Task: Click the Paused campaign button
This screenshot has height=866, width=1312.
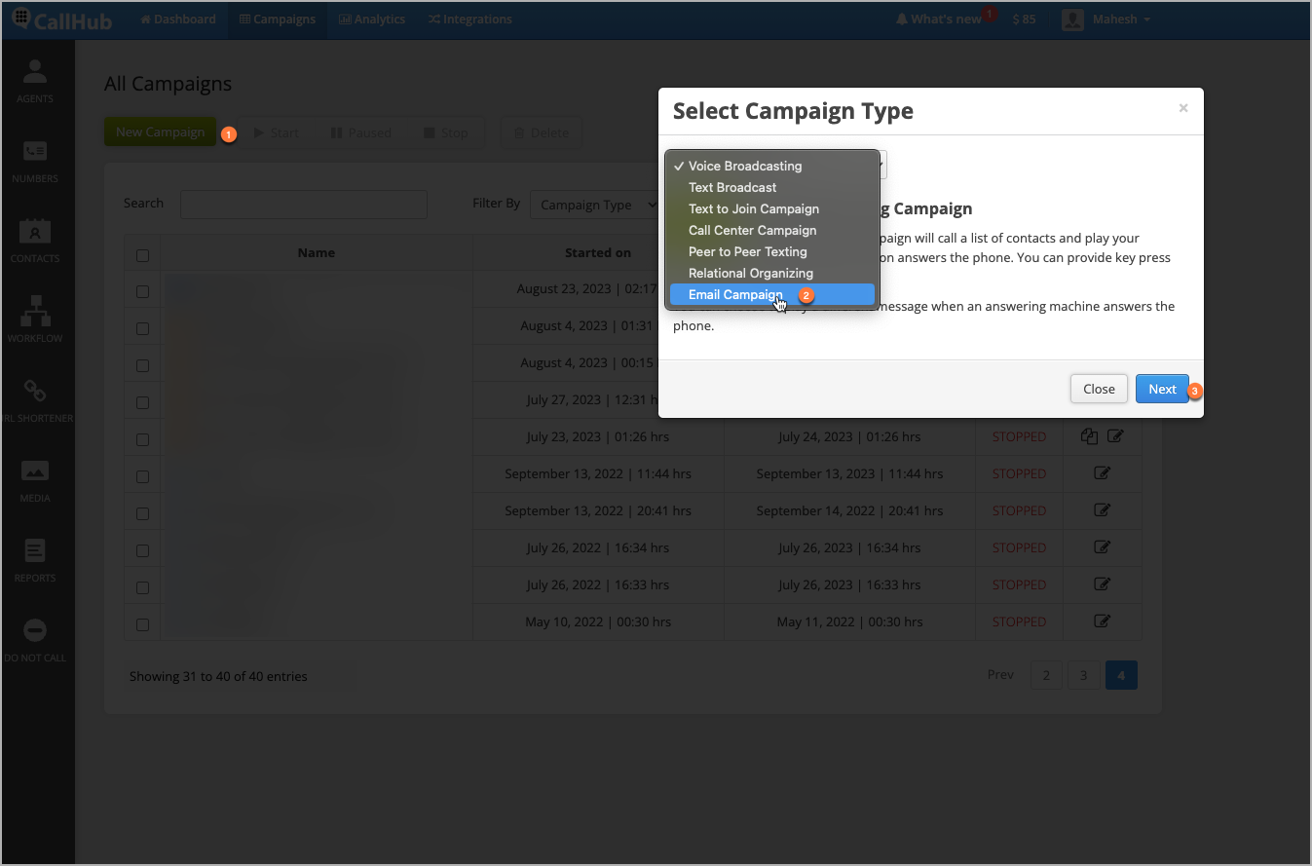Action: (360, 132)
